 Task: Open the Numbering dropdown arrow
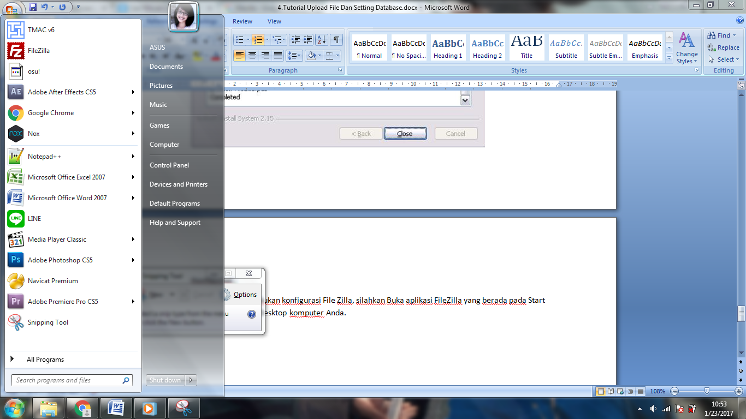click(x=267, y=40)
